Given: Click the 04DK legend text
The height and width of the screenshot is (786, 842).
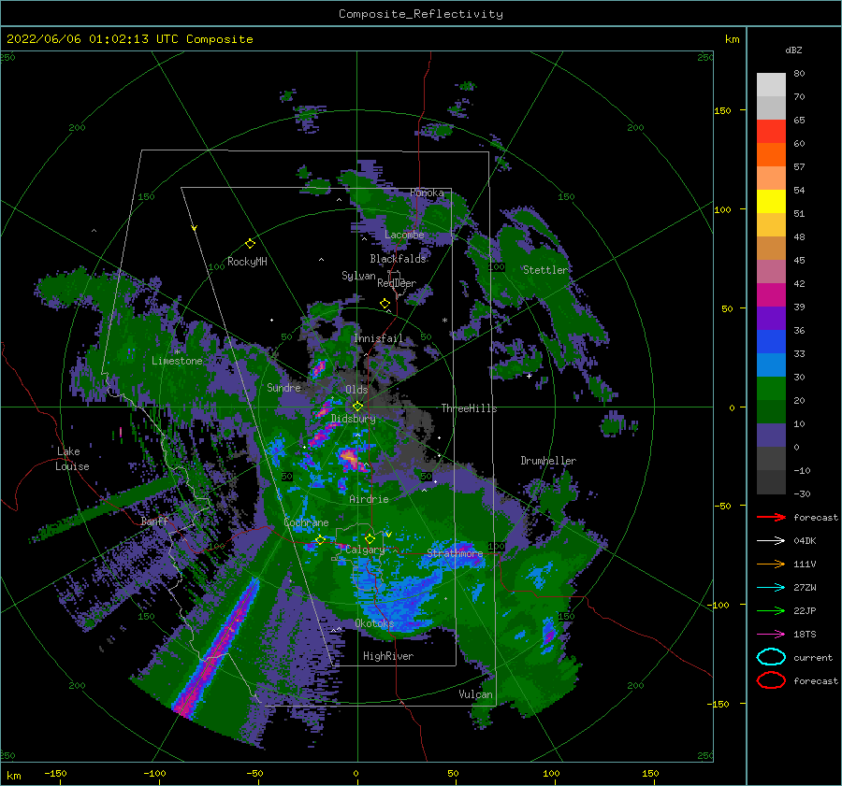Looking at the screenshot, I should click(x=805, y=541).
